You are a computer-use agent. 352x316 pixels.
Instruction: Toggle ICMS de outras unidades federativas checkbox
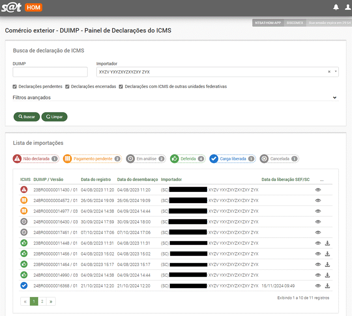tap(121, 86)
